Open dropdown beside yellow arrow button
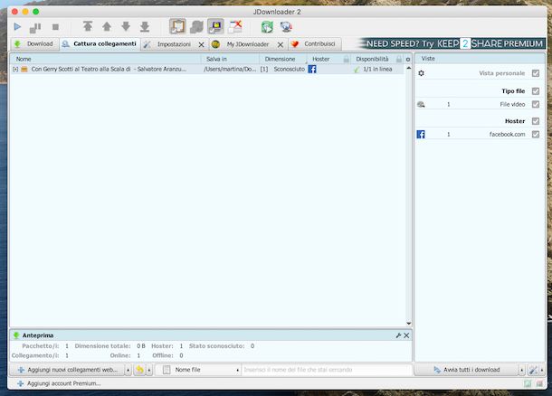 pos(149,370)
